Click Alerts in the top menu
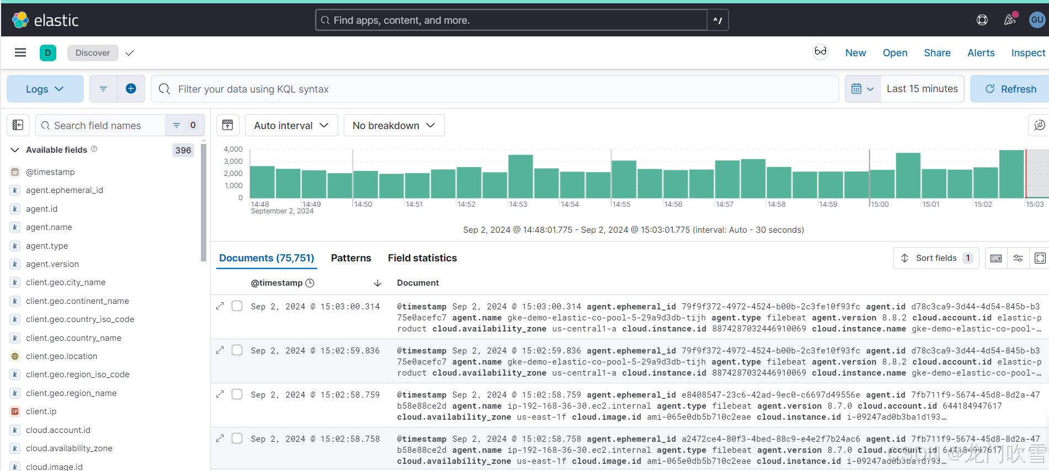1049x471 pixels. [x=981, y=53]
